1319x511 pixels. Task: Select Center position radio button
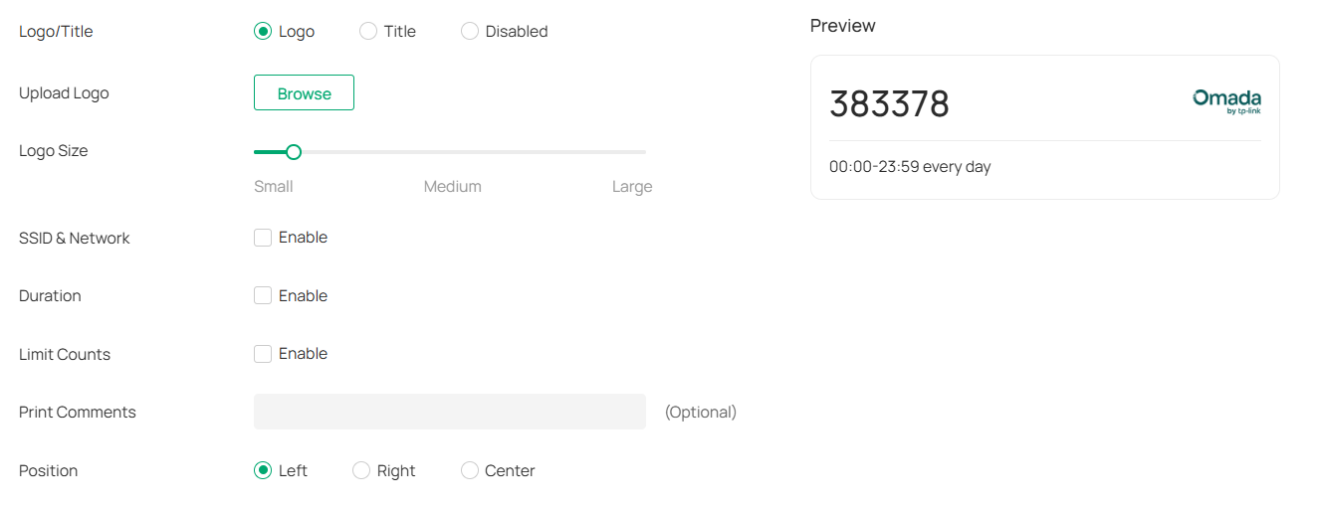pyautogui.click(x=470, y=470)
